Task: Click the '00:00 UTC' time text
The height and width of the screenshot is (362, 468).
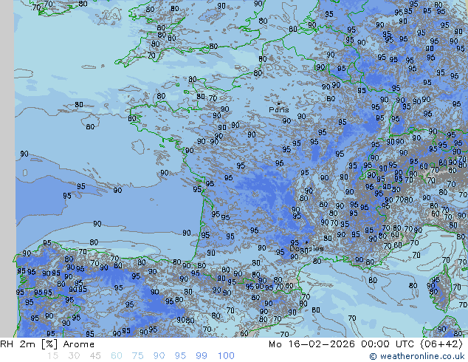Action: point(388,344)
